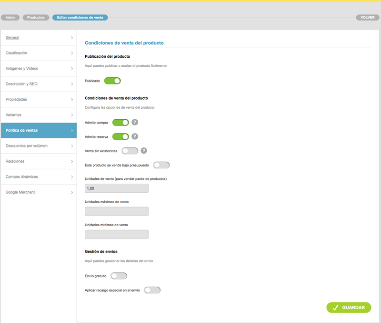This screenshot has height=323, width=381.
Task: Expand Google Merchant chevron arrow
Action: click(72, 192)
